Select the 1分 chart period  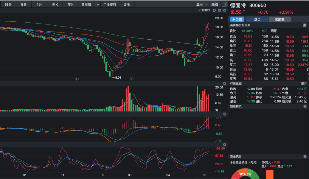(x=39, y=5)
